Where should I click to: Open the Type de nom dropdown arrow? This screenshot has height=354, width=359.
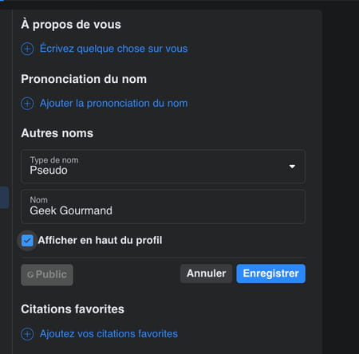tap(292, 167)
